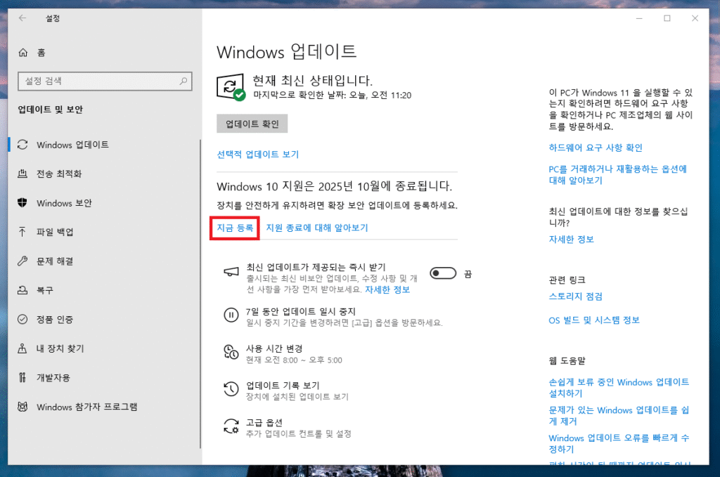
Task: Click the 문제 해결 wrench icon
Action: [x=23, y=261]
